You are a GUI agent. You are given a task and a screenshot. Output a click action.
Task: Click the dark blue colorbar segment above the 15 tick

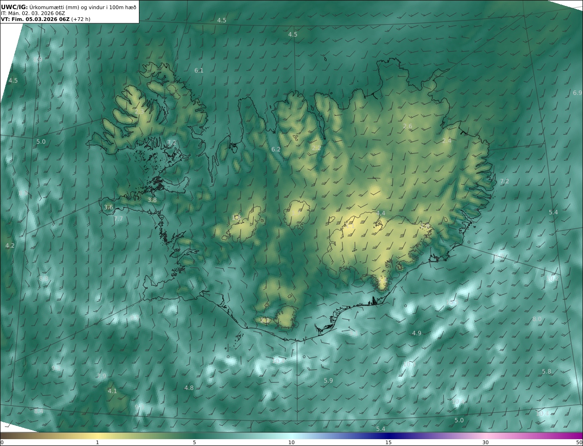389,436
